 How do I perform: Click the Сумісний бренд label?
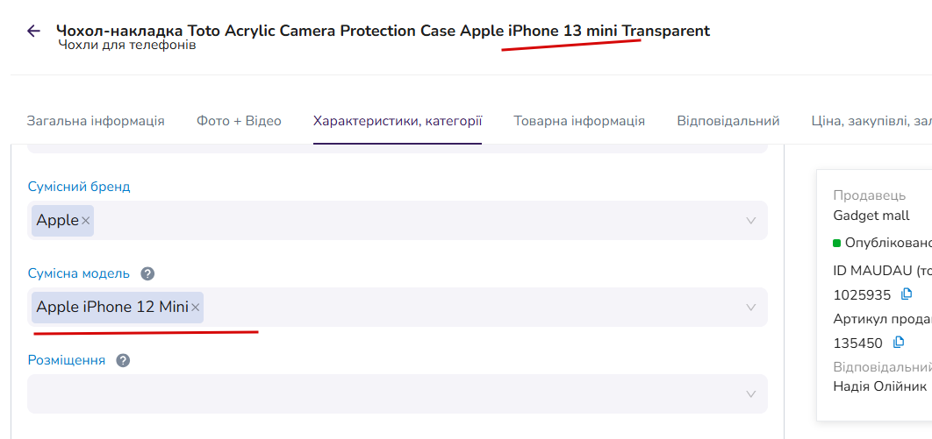click(x=79, y=187)
